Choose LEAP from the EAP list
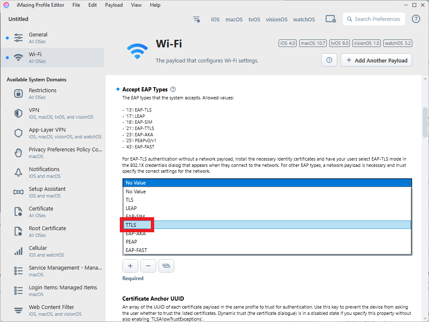This screenshot has width=429, height=322. click(x=267, y=208)
